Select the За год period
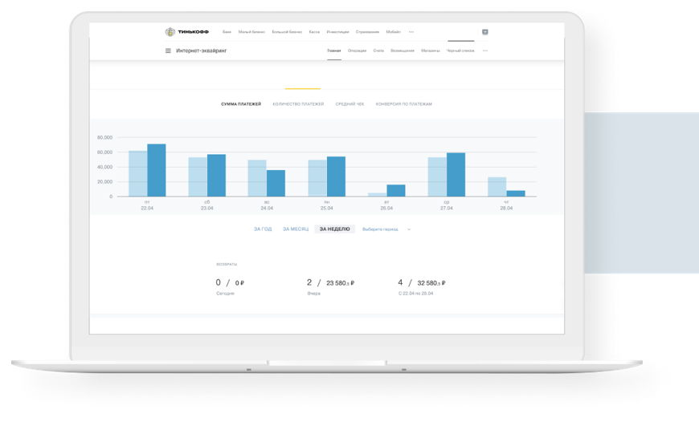 (x=263, y=229)
